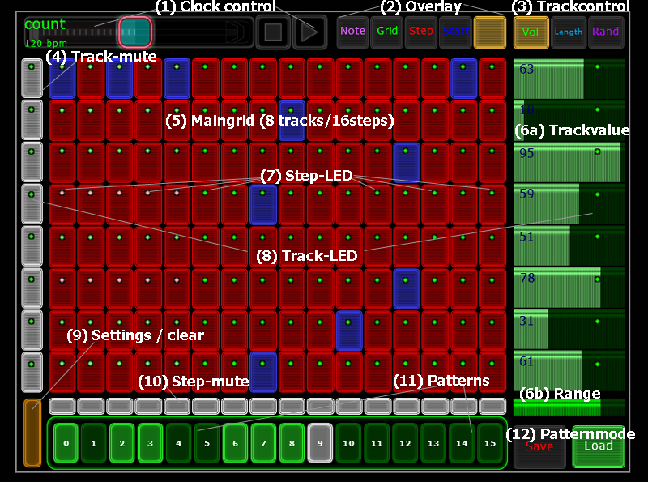648x482 pixels.
Task: Select the Length trackcontrol button
Action: click(x=568, y=32)
